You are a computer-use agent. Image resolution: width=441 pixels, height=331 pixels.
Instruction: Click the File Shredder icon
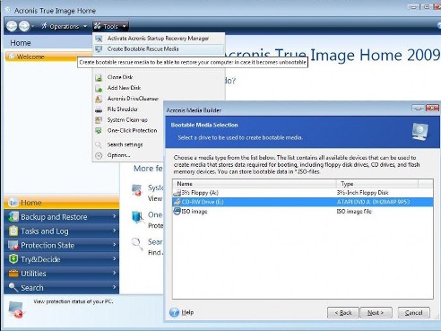tap(99, 109)
